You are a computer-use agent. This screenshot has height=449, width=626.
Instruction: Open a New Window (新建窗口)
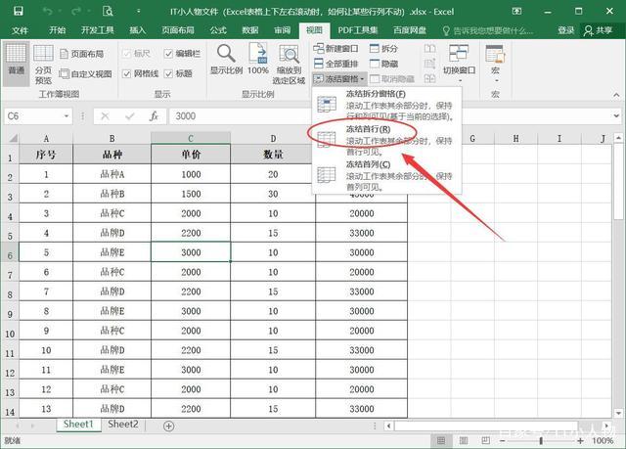(x=335, y=49)
